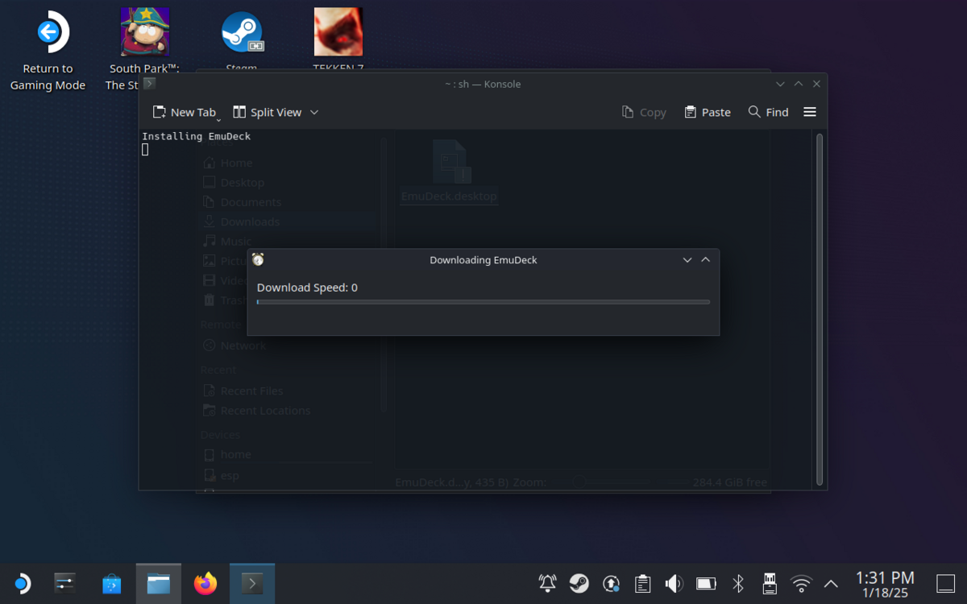Open Bluetooth settings in system tray
967x604 pixels.
(x=737, y=583)
